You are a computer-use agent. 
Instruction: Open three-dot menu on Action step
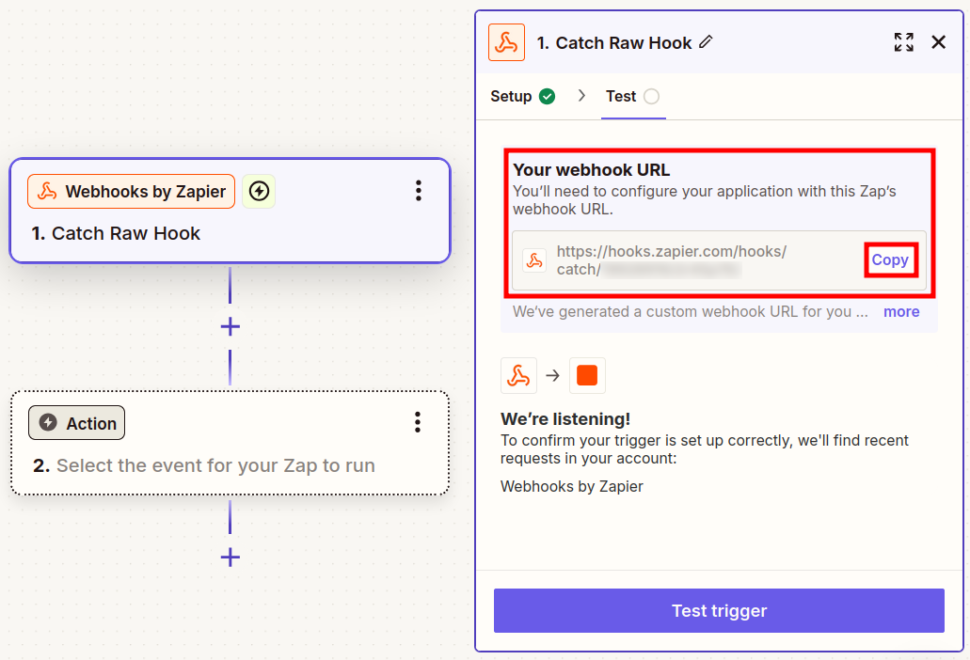tap(418, 422)
